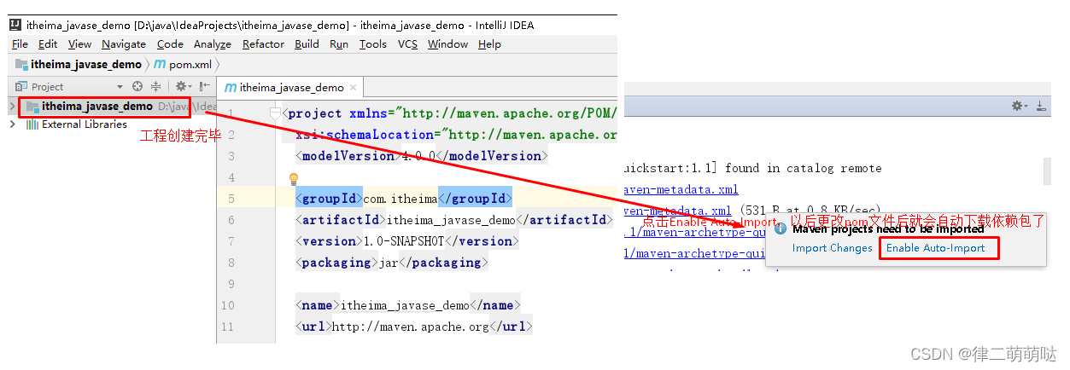The width and height of the screenshot is (1070, 370).
Task: Click collapse all icon in Project panel
Action: tap(156, 86)
